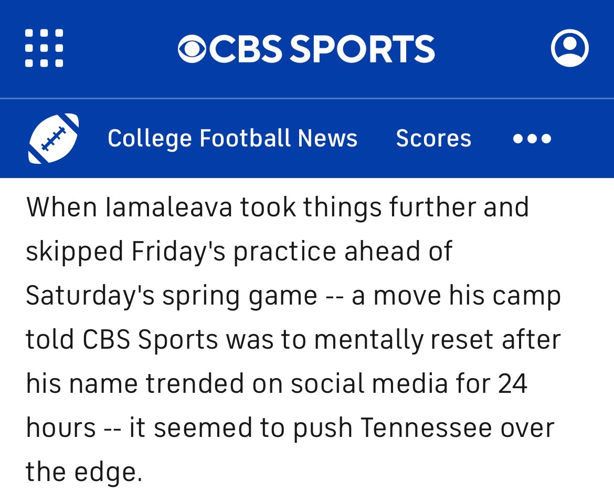Tap the phrase 'Saturday's spring game'
This screenshot has height=501, width=614.
[172, 295]
